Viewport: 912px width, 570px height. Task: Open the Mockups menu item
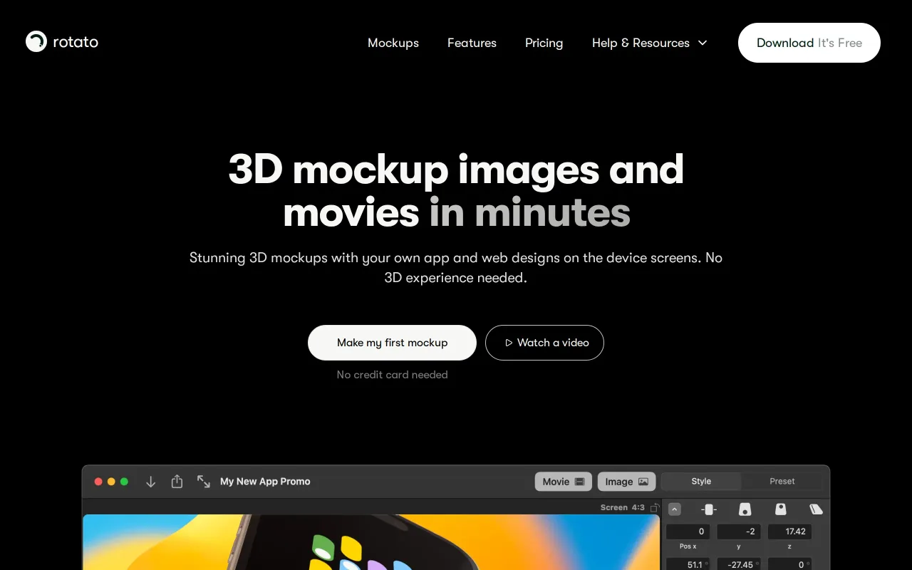pos(393,43)
